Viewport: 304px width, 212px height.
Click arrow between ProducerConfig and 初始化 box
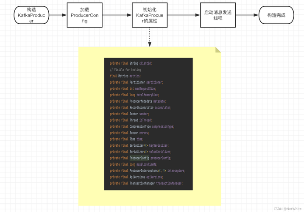[x=117, y=15]
